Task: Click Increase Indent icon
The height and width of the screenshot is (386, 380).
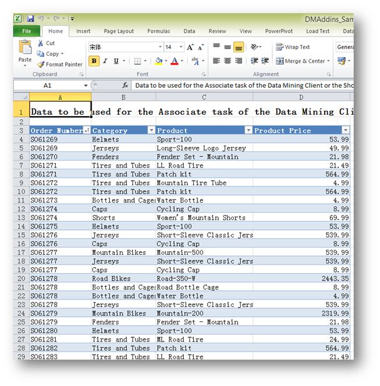Action: click(x=265, y=61)
